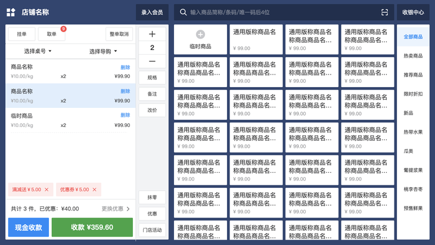The height and width of the screenshot is (245, 435).
Task: Focus the product search input field
Action: pyautogui.click(x=283, y=12)
